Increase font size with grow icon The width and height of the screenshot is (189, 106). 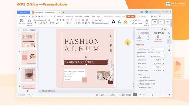[58, 20]
